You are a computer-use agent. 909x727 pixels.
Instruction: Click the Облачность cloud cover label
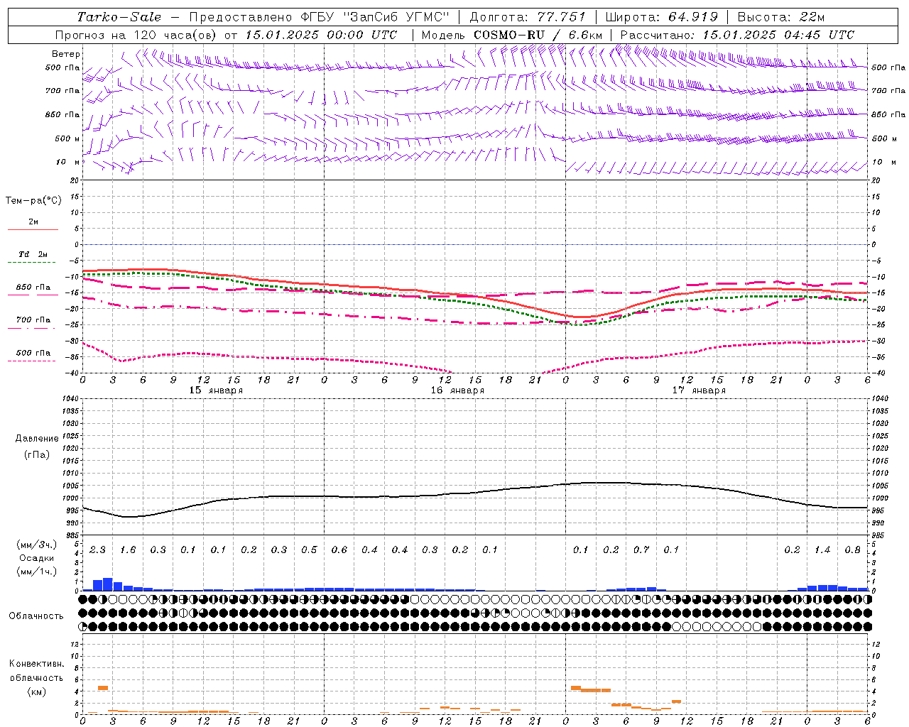(x=36, y=616)
